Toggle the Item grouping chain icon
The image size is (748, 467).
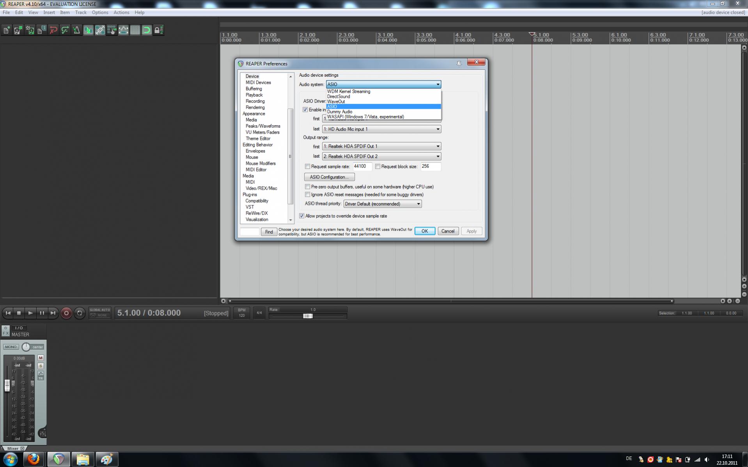[100, 30]
